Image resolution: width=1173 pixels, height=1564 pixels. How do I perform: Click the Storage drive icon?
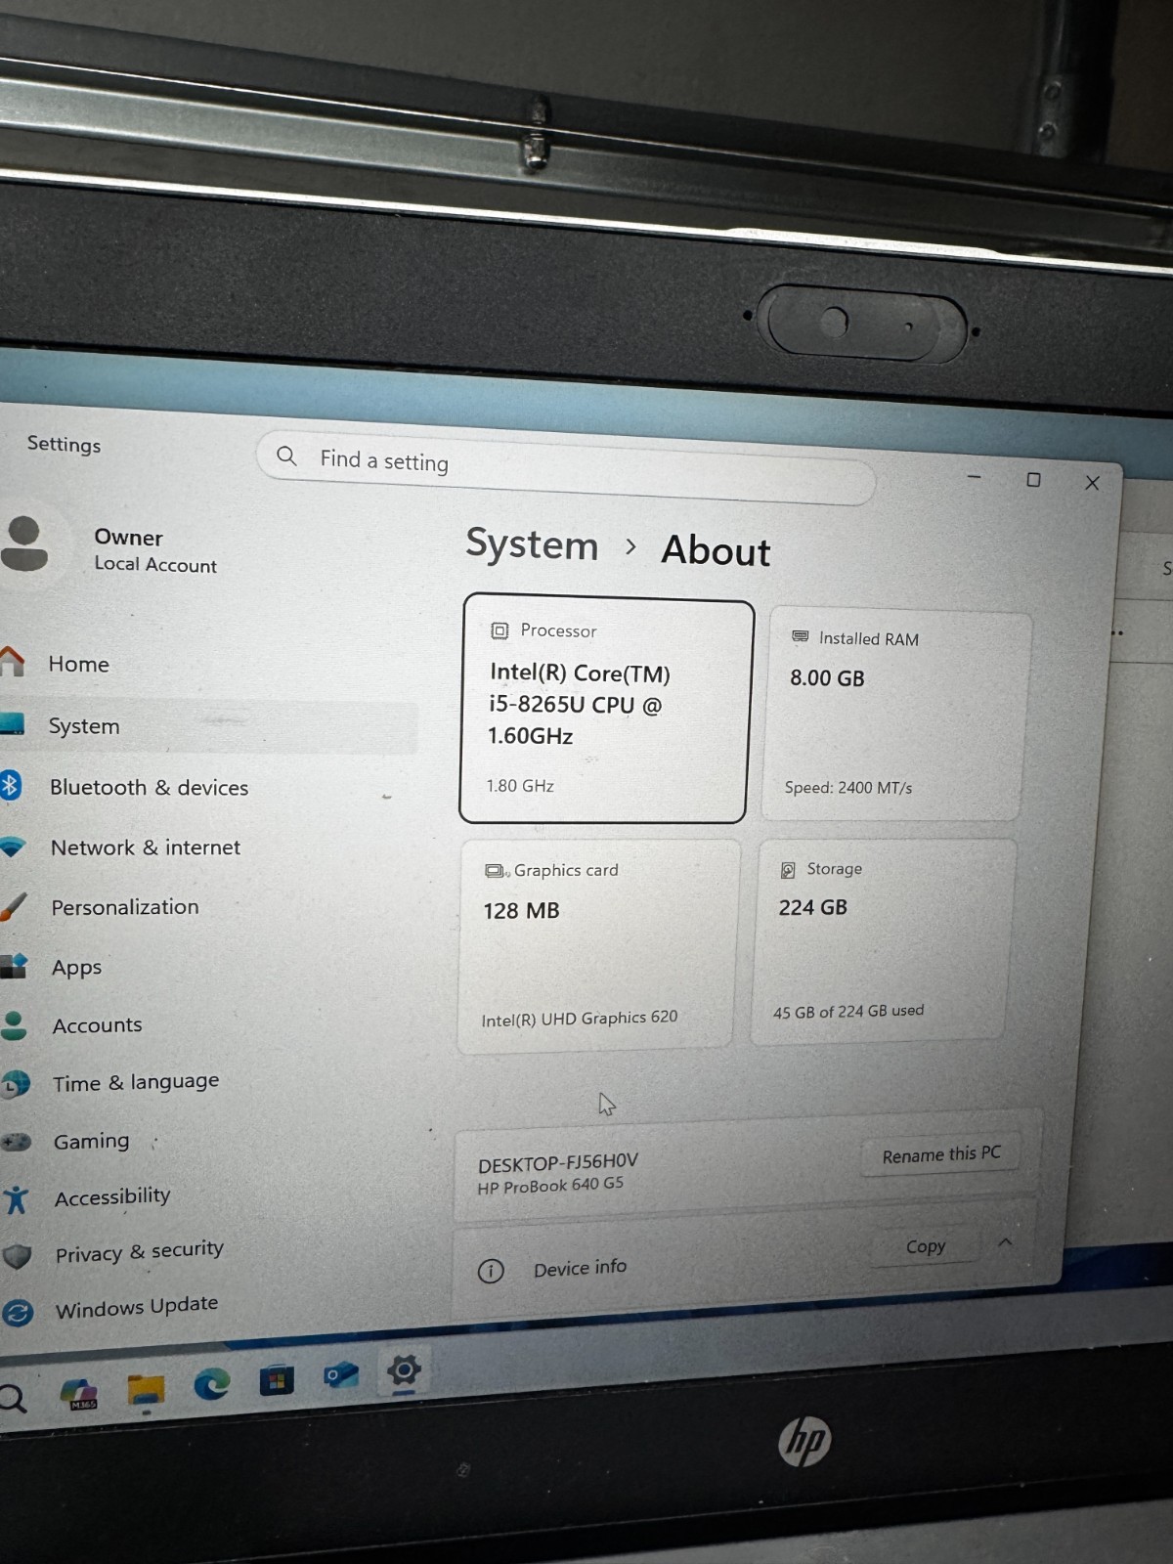(x=788, y=869)
